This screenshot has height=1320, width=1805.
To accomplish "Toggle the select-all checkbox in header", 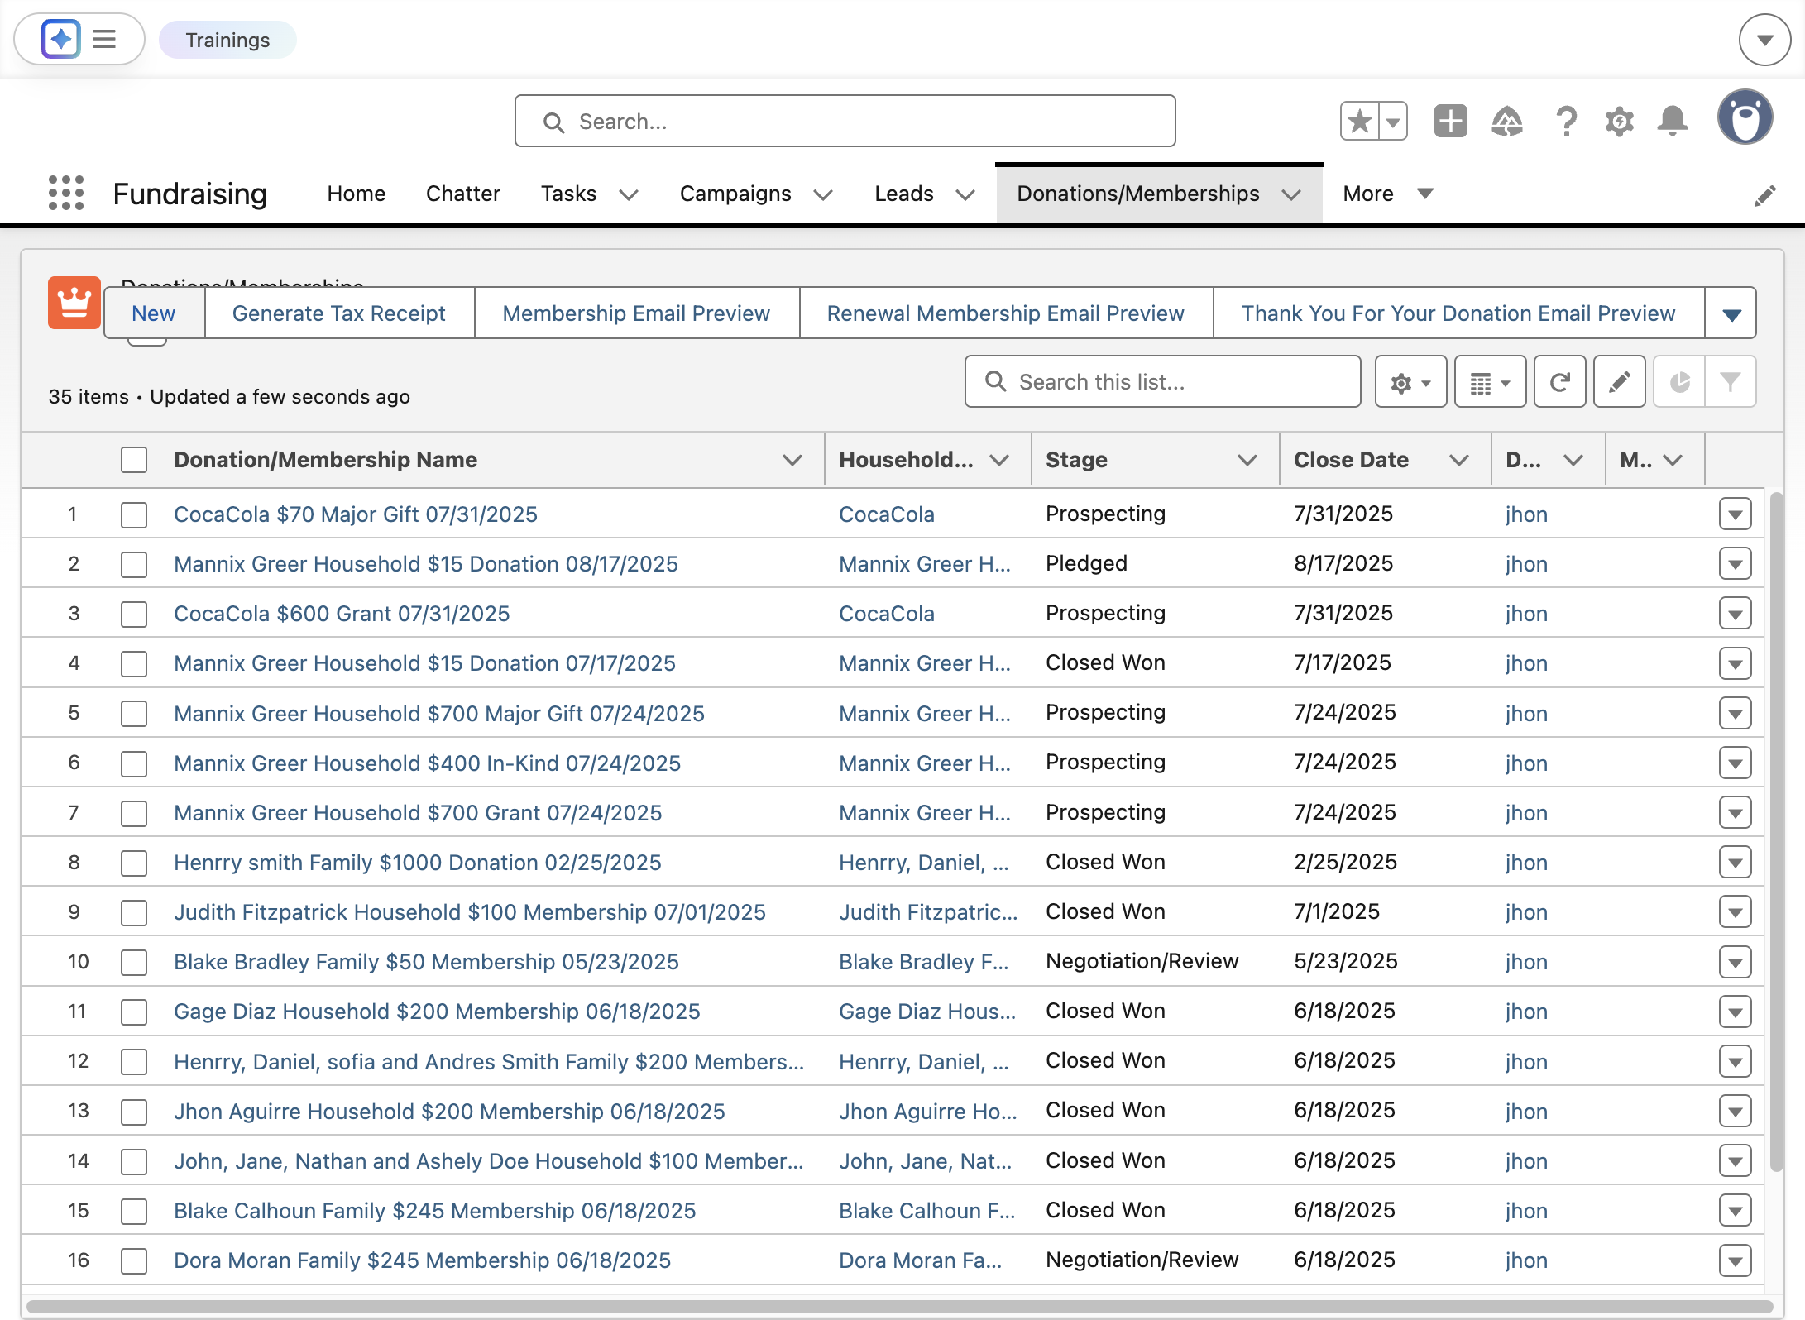I will point(134,460).
